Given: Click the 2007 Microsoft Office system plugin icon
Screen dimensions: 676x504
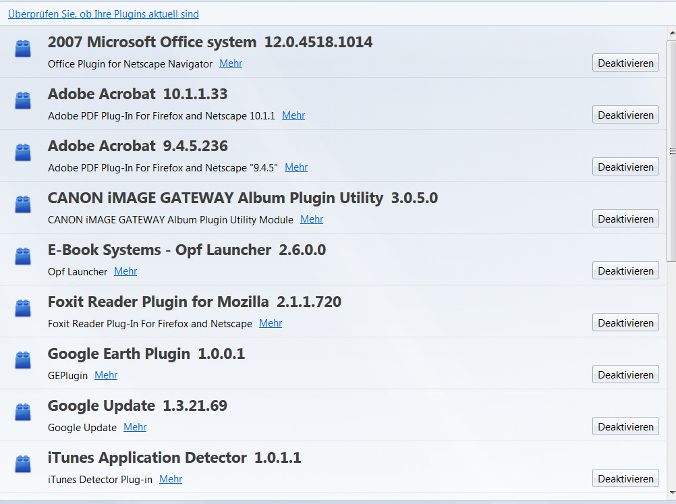Looking at the screenshot, I should (x=23, y=49).
